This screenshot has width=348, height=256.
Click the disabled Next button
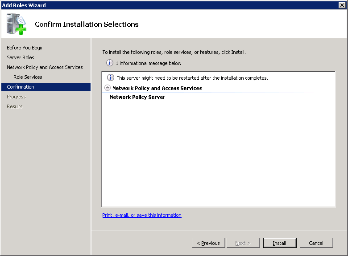point(243,243)
